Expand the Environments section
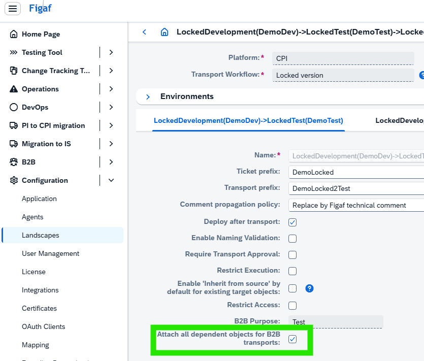Viewport: 424px width, 361px height. click(x=148, y=96)
